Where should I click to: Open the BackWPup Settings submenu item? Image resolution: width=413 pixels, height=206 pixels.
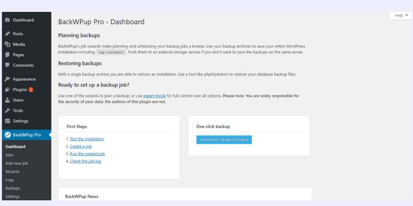[12, 197]
